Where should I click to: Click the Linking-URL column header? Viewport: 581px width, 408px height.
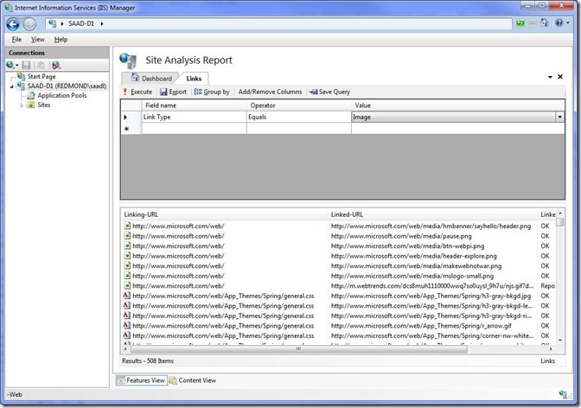225,214
